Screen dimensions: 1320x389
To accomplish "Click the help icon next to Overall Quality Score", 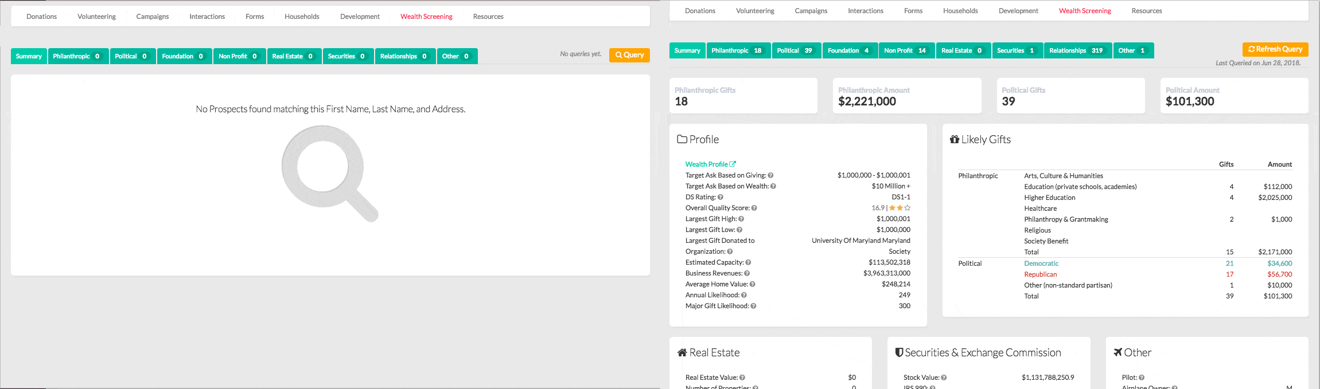I will pos(754,208).
